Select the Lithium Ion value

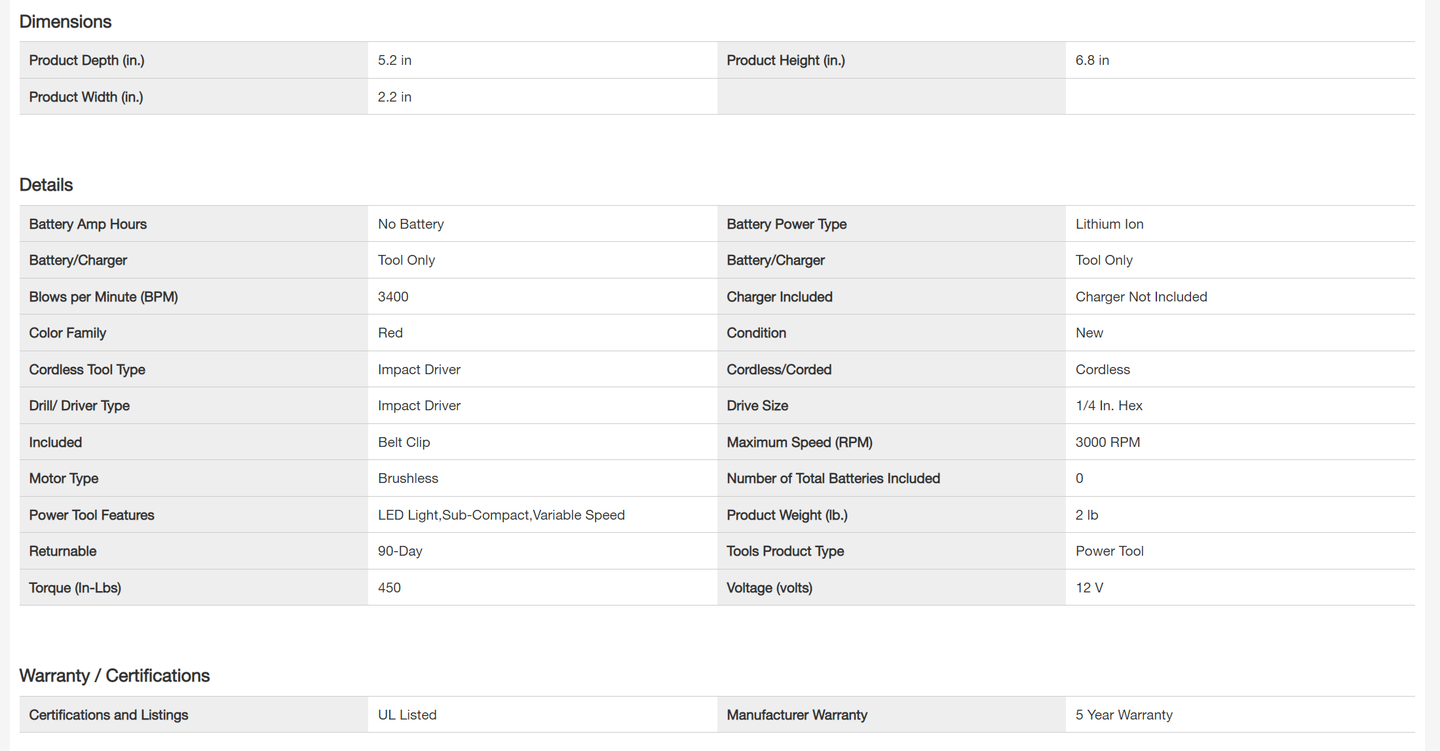(x=1109, y=224)
